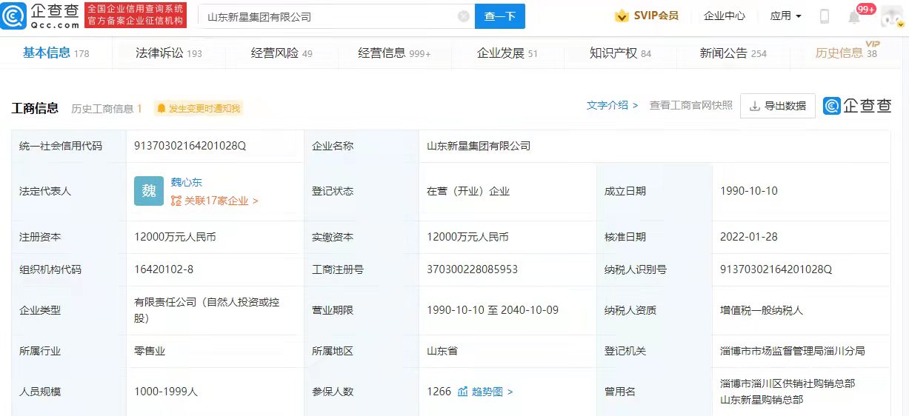Click company type 有限责任公司（自然人投资或控股）

point(207,310)
